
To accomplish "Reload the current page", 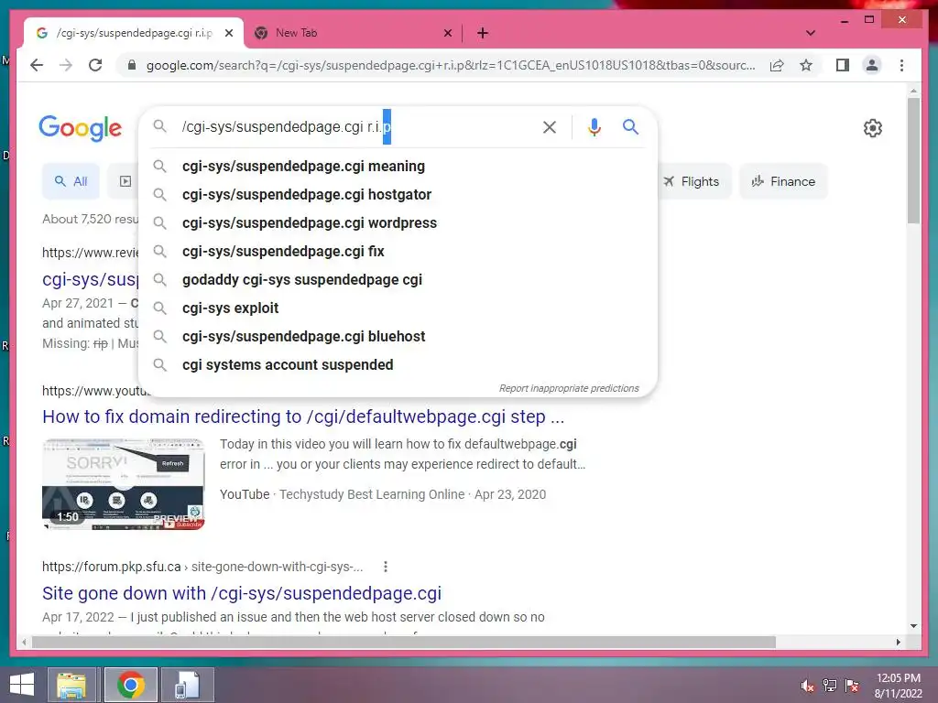I will click(95, 65).
